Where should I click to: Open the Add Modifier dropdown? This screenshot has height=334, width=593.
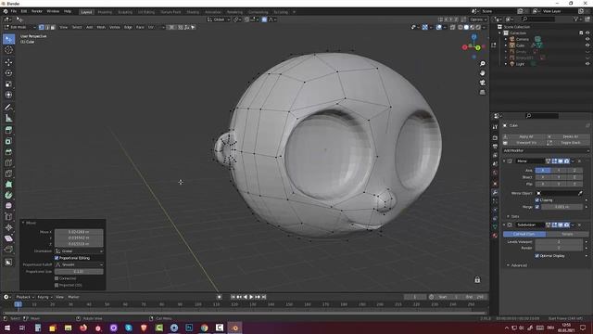coord(546,150)
